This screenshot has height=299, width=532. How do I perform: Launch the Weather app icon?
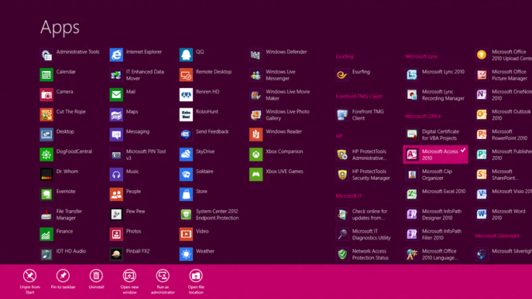(187, 254)
